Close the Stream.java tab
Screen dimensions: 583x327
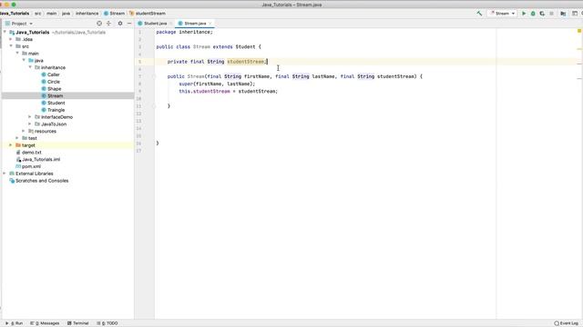210,24
